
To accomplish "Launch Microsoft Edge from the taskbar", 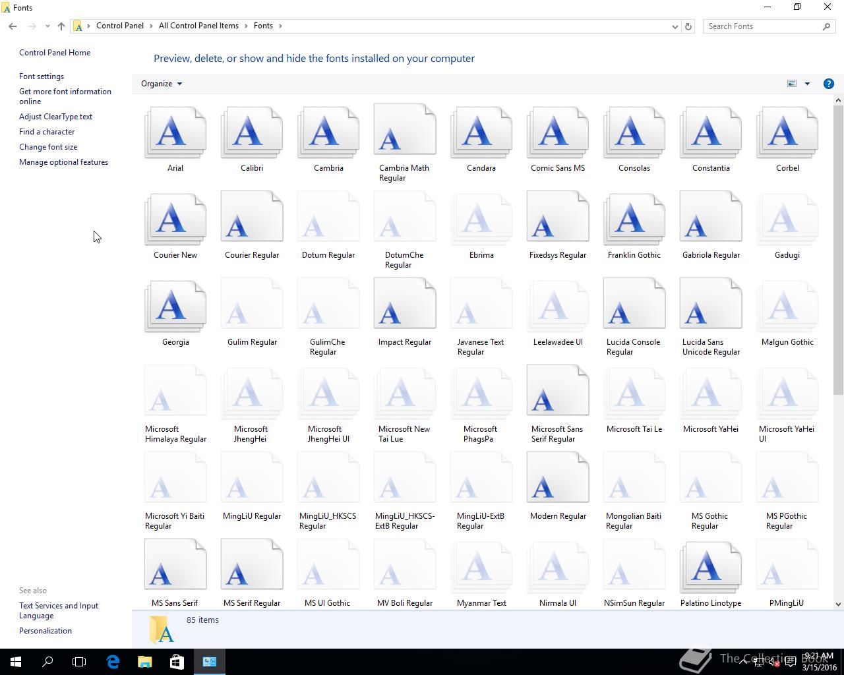I will (113, 662).
